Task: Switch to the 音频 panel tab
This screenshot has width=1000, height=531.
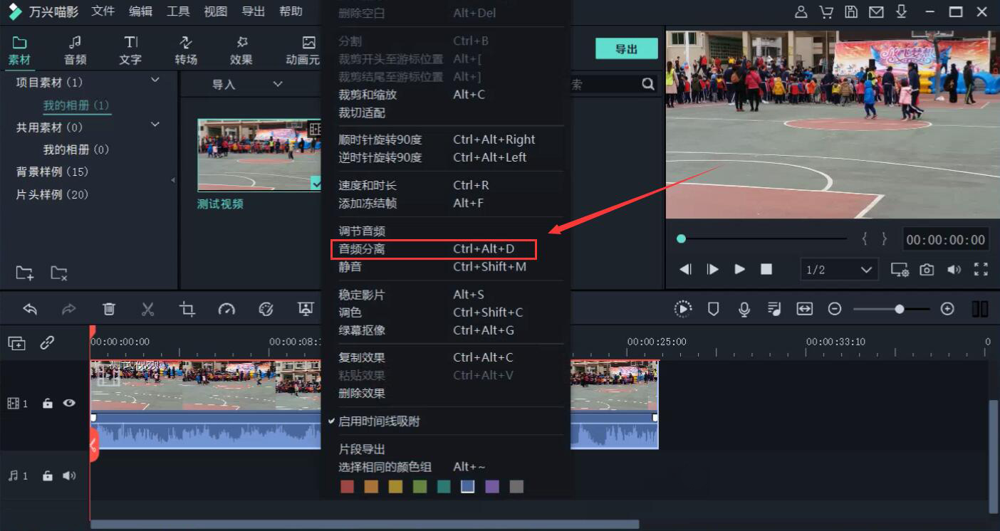Action: [x=75, y=48]
